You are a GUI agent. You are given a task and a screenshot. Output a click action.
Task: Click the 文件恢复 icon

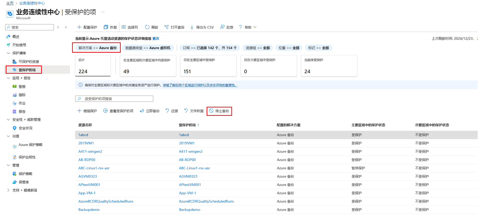[x=186, y=111]
